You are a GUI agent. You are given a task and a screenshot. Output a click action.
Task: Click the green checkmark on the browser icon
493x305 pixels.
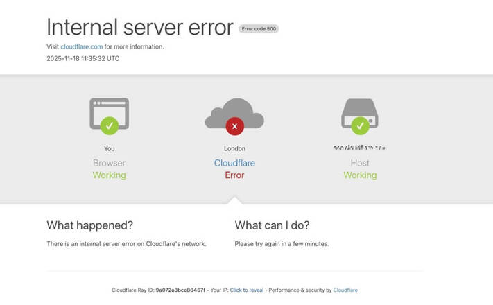click(110, 125)
